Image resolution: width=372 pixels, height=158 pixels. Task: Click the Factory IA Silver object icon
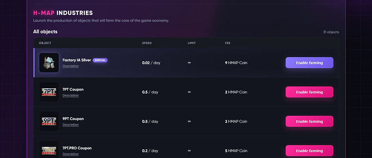pyautogui.click(x=49, y=63)
